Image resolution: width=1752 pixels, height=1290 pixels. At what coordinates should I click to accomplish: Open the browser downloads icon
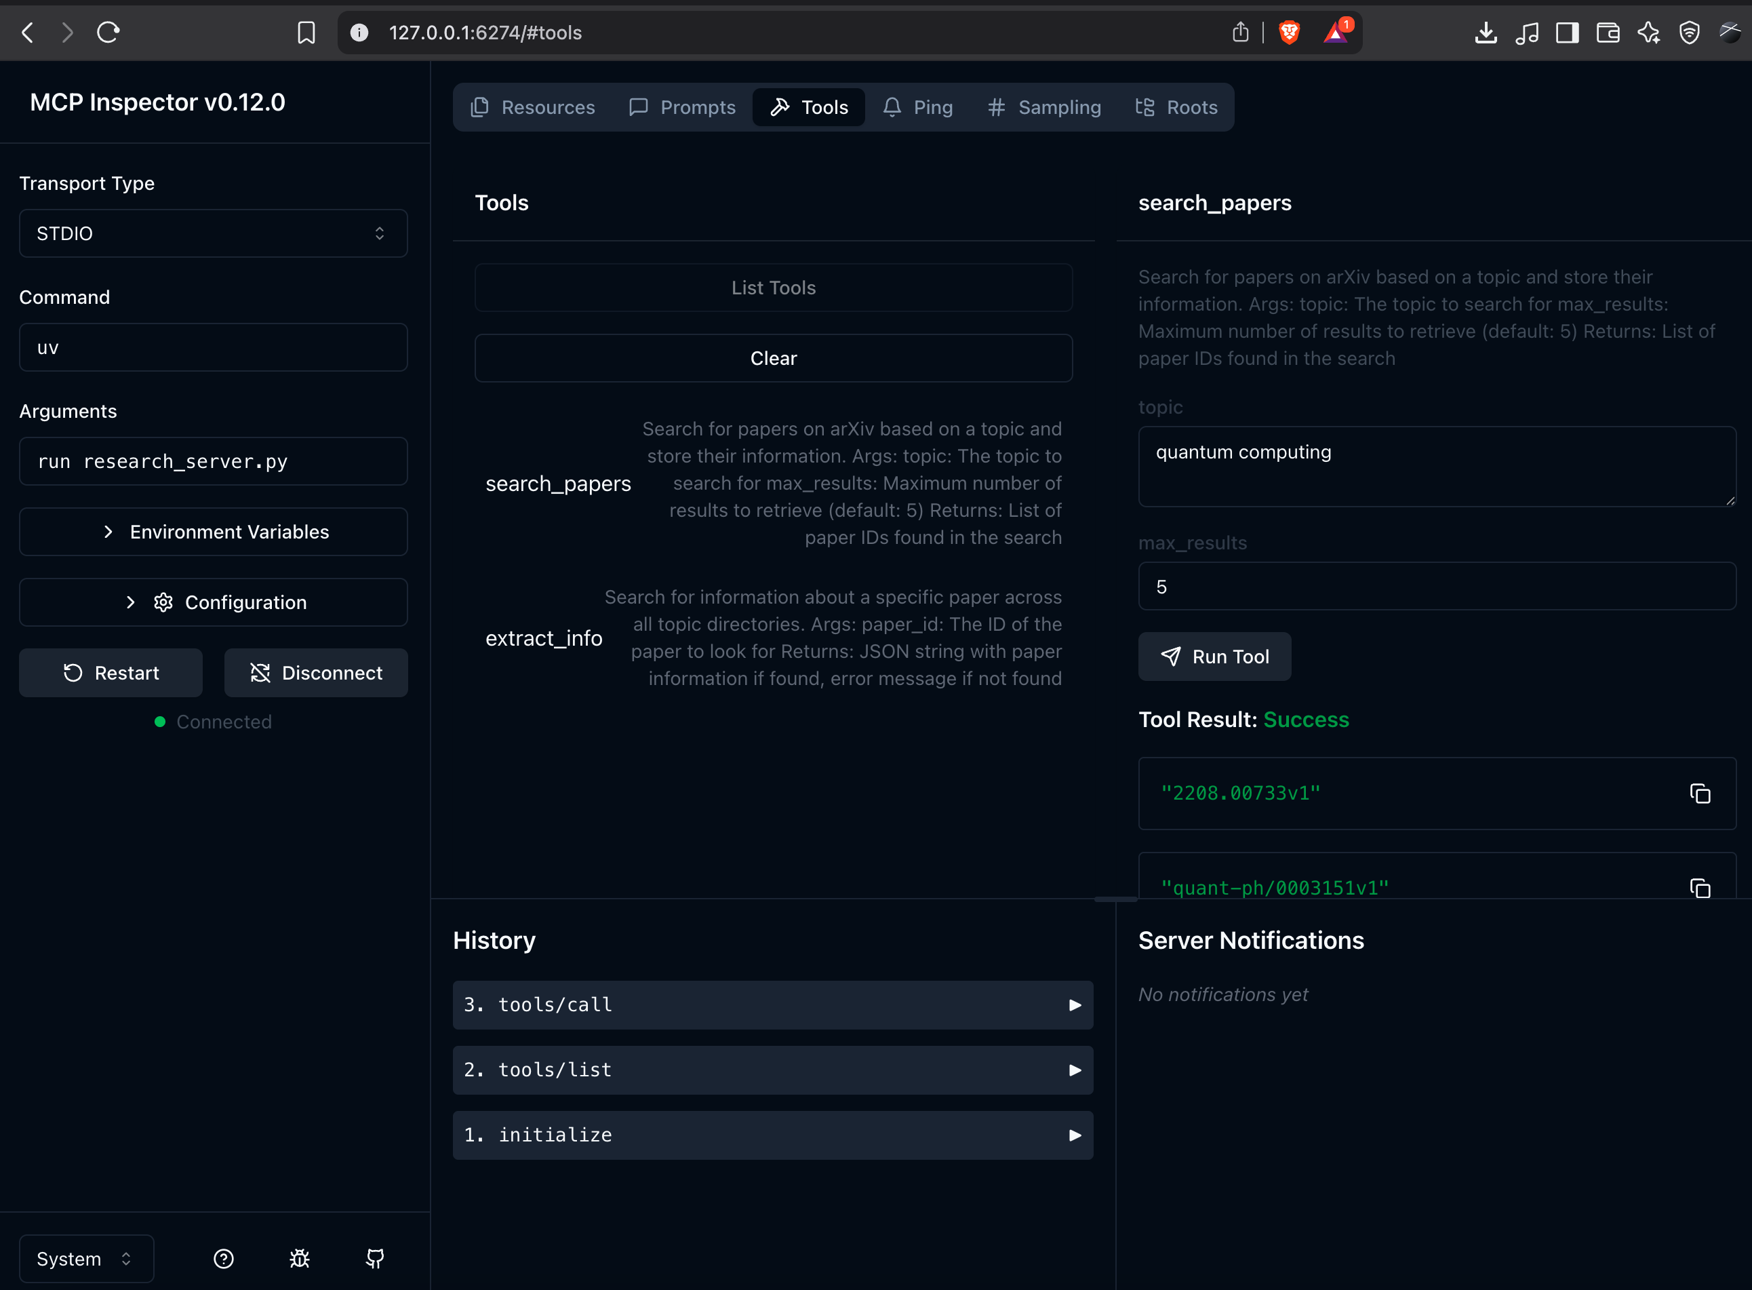1486,33
